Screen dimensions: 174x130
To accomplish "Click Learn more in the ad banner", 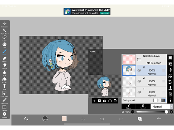I will [x=105, y=13].
